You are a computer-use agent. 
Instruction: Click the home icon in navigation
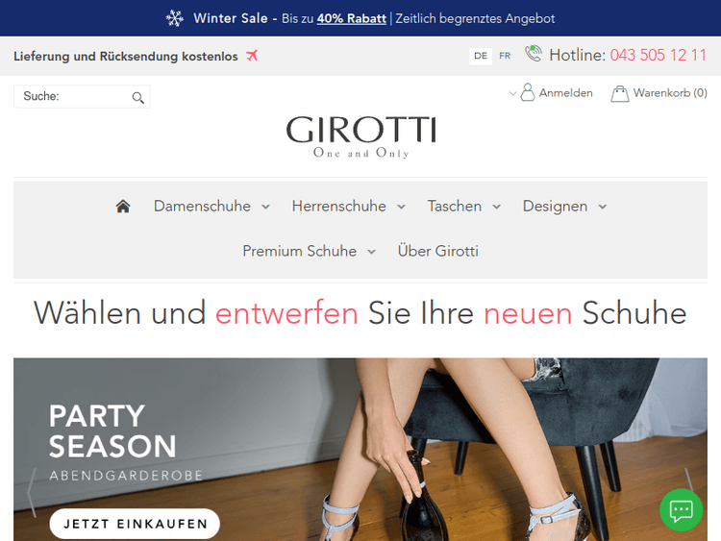tap(123, 206)
